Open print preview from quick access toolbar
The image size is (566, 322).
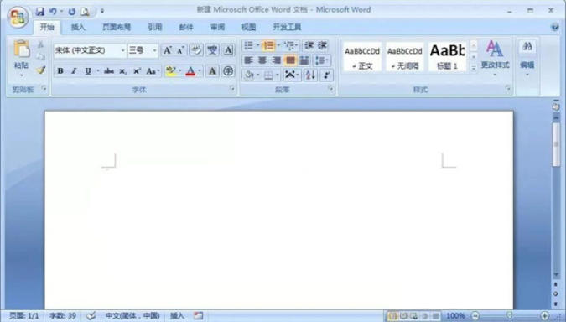pyautogui.click(x=86, y=12)
